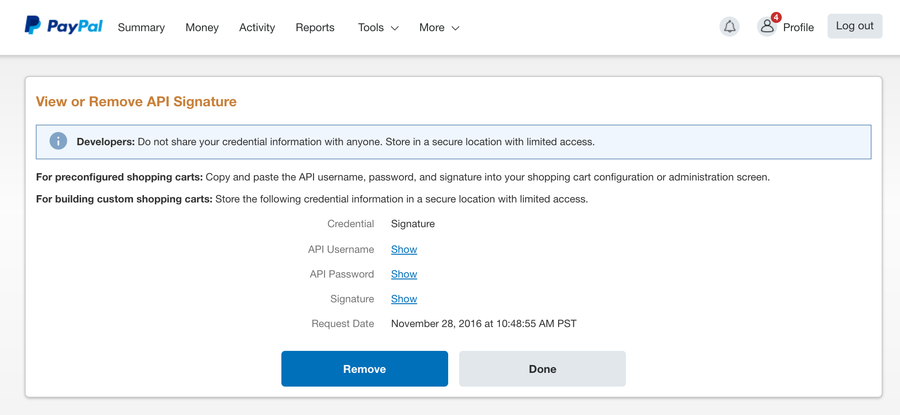Click the info icon in Developers notice
This screenshot has width=900, height=415.
click(x=58, y=141)
